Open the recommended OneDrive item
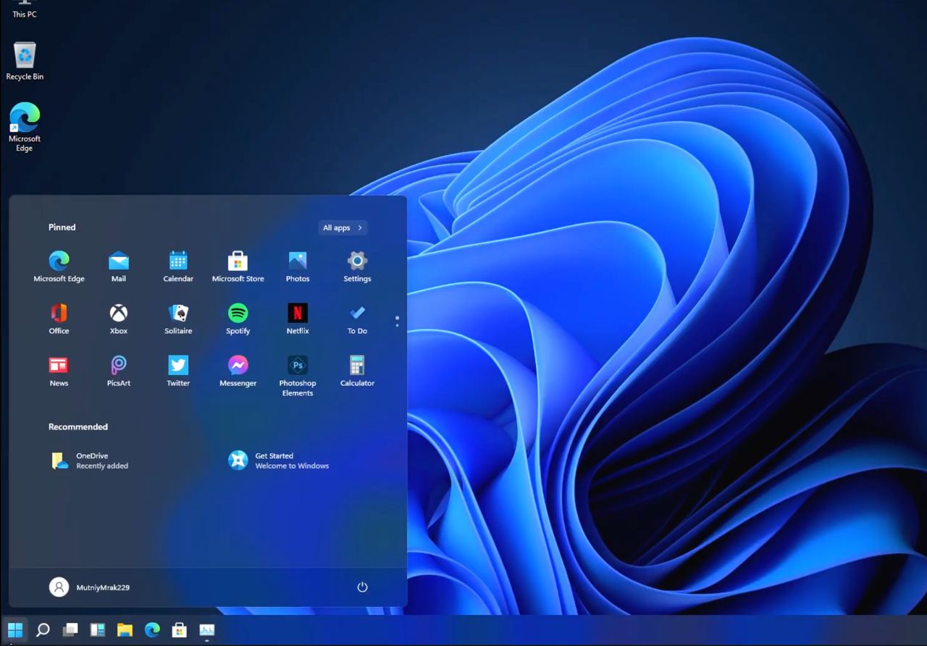Image resolution: width=927 pixels, height=646 pixels. coord(90,461)
